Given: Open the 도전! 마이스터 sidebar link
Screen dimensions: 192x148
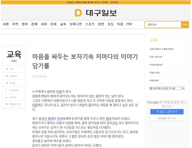Looking at the screenshot, I should pyautogui.click(x=156, y=57).
